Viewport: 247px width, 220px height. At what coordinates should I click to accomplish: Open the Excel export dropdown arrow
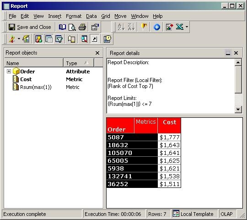tap(187, 27)
